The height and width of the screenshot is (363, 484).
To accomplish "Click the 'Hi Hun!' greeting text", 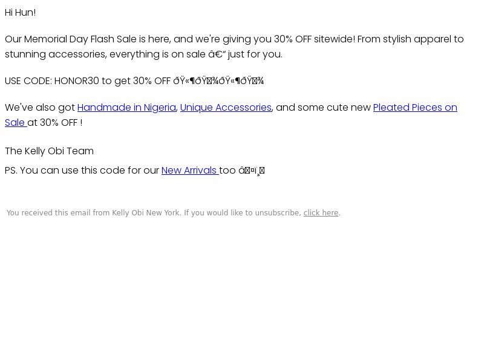I will [x=21, y=13].
